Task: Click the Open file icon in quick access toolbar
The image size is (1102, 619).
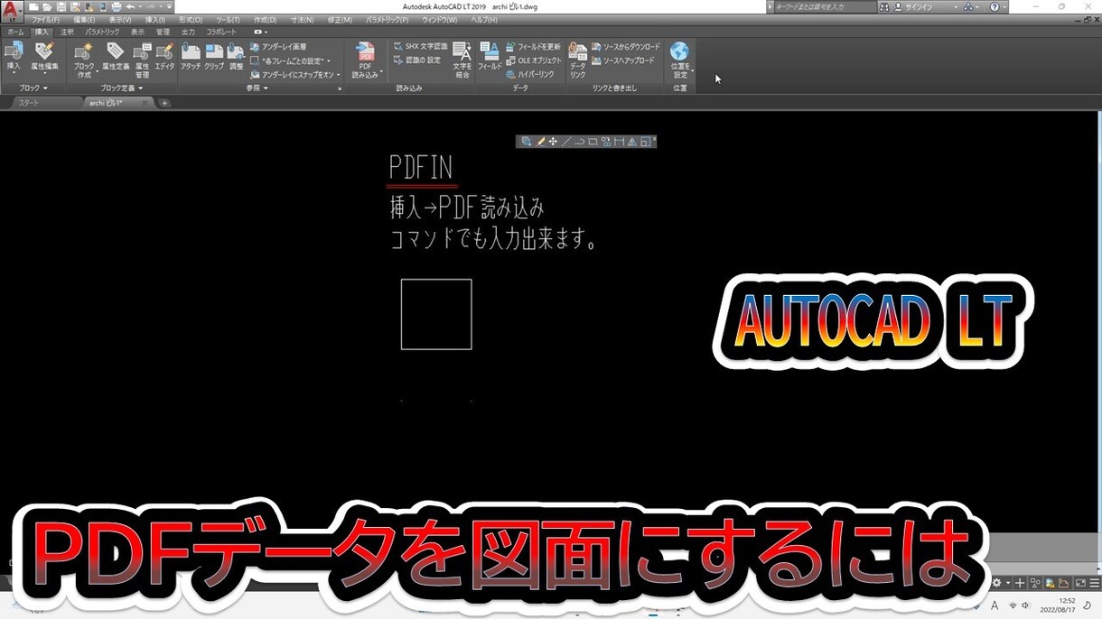Action: tap(47, 6)
